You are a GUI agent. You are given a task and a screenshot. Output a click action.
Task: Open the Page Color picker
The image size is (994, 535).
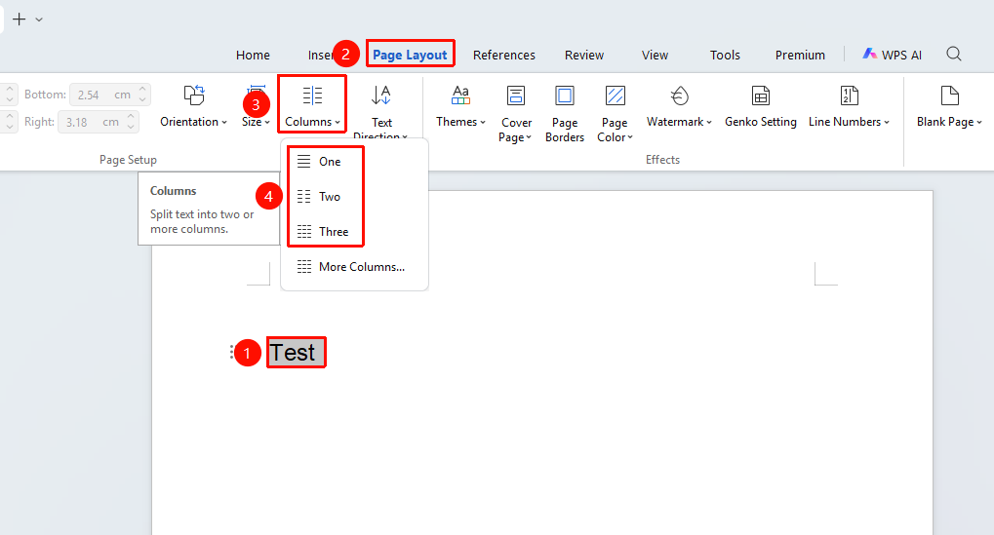point(615,114)
